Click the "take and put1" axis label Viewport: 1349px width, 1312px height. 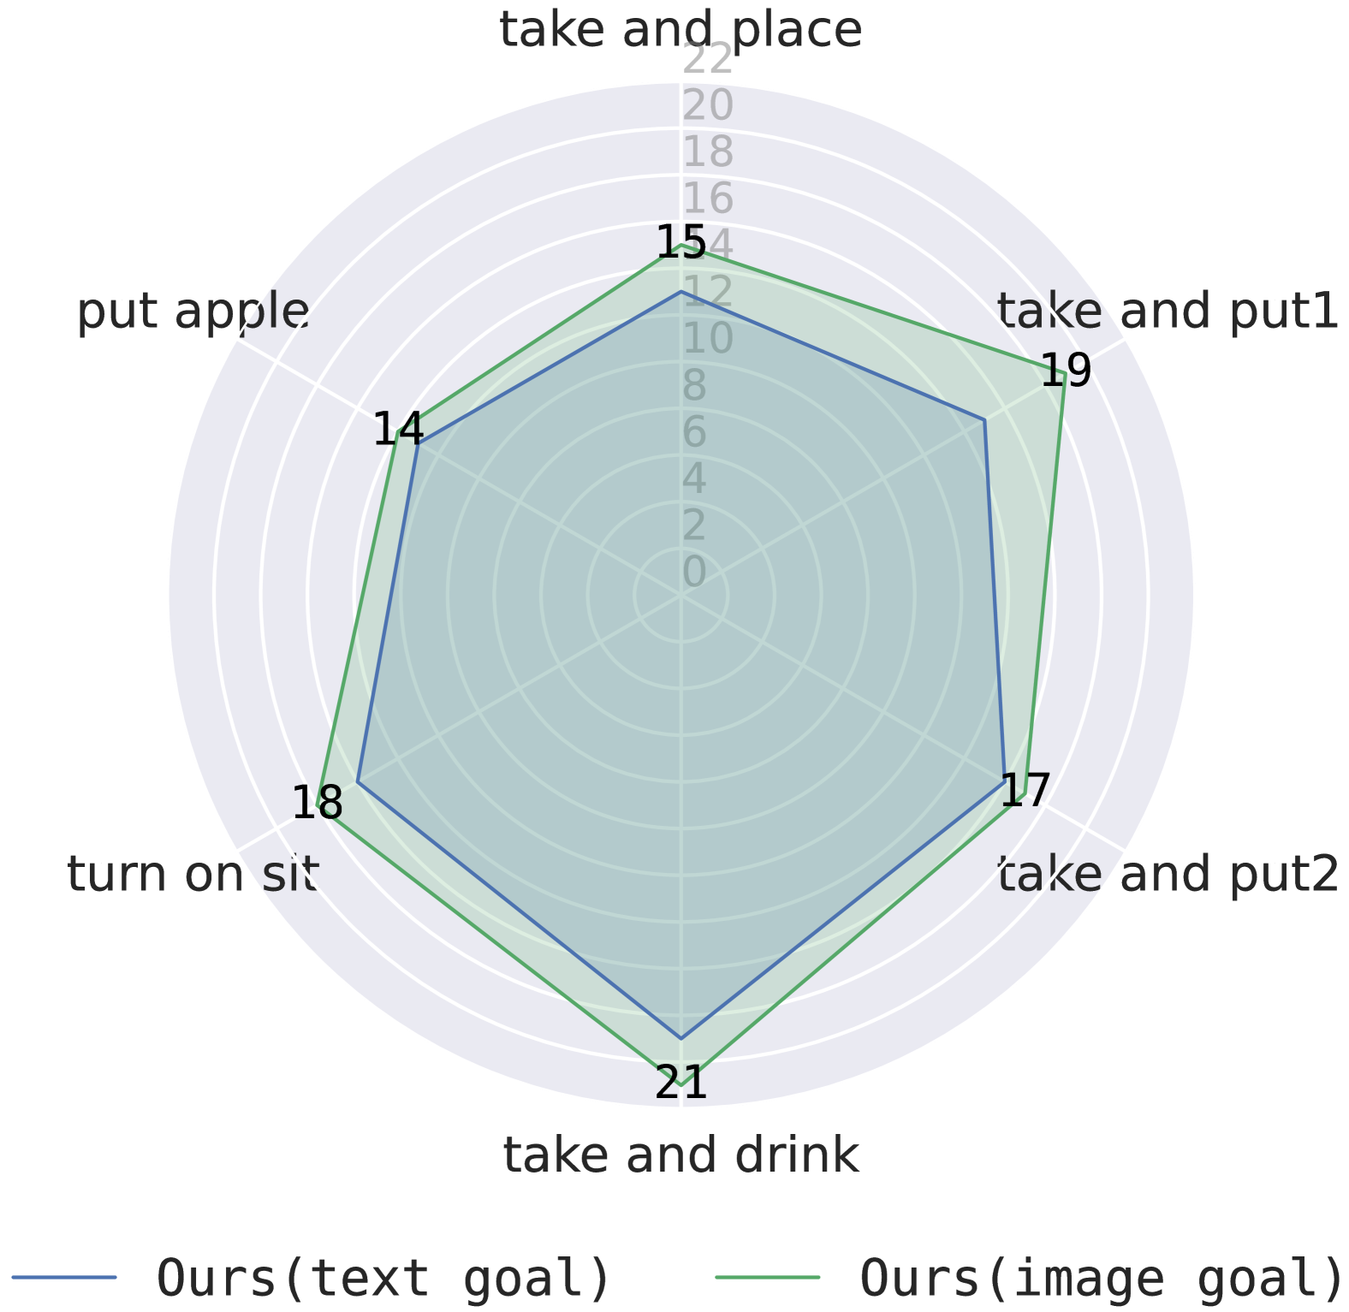tap(1167, 311)
